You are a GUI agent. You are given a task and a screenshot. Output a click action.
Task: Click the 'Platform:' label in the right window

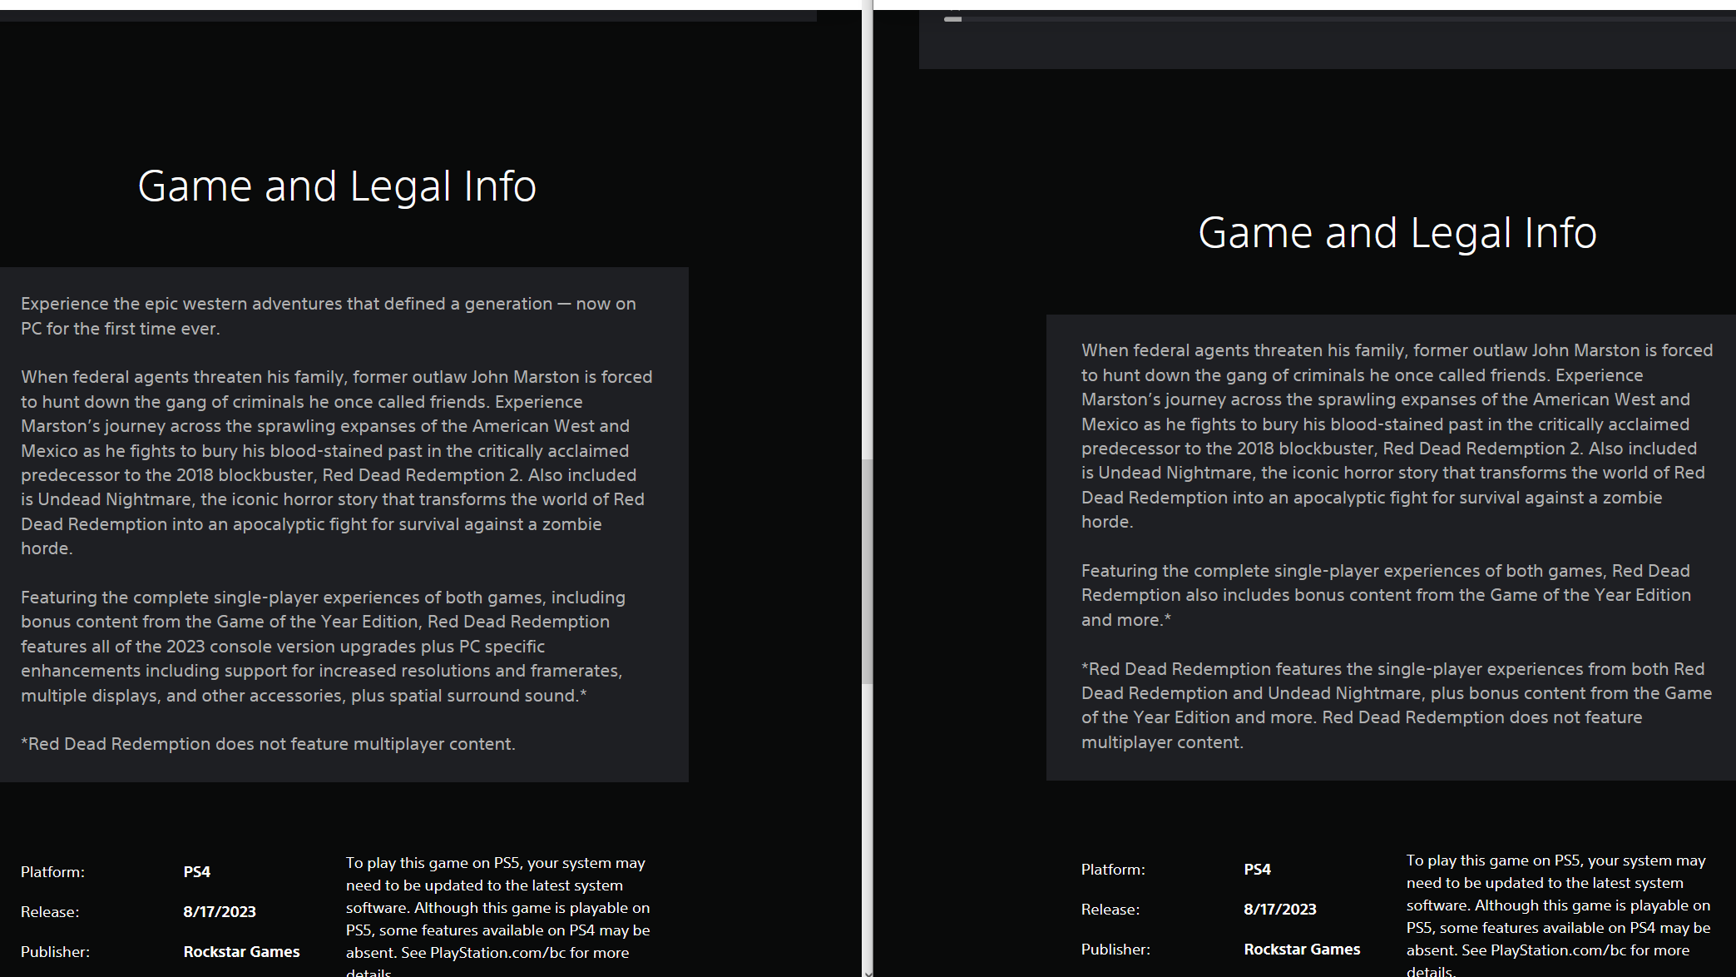[1113, 870]
